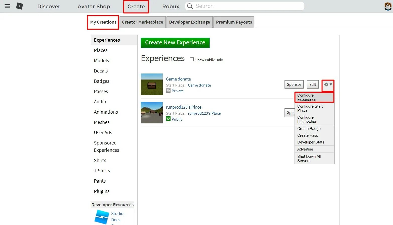
Task: Switch to the Developer Exchange tab
Action: pyautogui.click(x=189, y=22)
